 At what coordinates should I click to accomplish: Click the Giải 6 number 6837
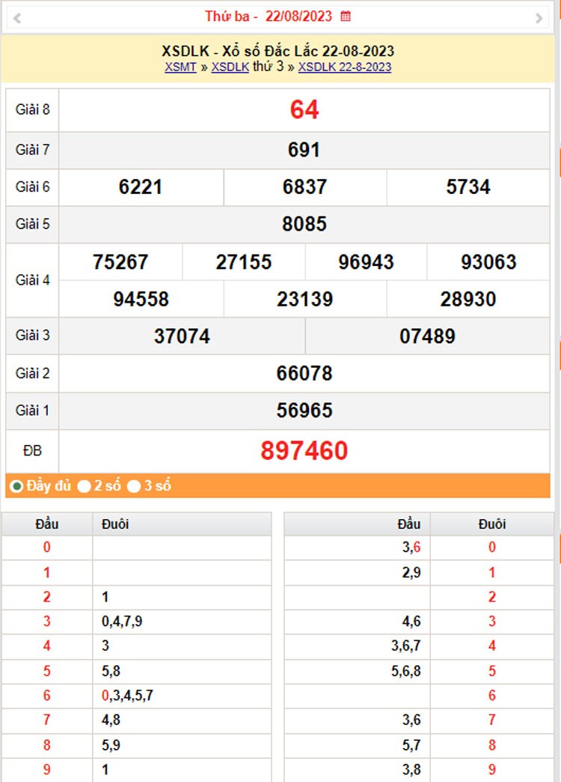[304, 187]
